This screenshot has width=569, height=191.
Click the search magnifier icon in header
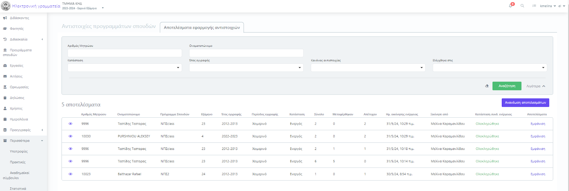[x=522, y=6]
